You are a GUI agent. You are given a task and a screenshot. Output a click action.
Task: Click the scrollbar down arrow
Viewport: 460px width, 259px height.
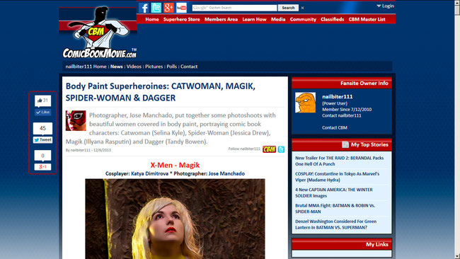click(x=457, y=256)
